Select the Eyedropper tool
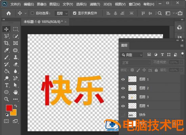This screenshot has width=186, height=135. coord(6,50)
